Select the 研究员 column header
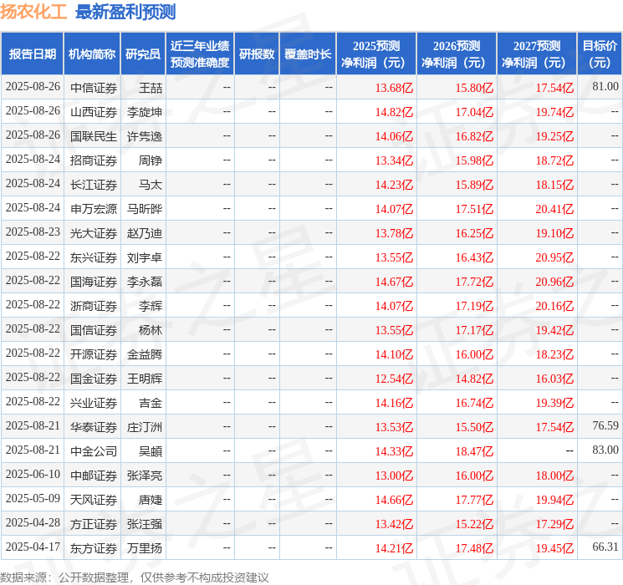Viewport: 623px width, 585px height. coord(143,54)
